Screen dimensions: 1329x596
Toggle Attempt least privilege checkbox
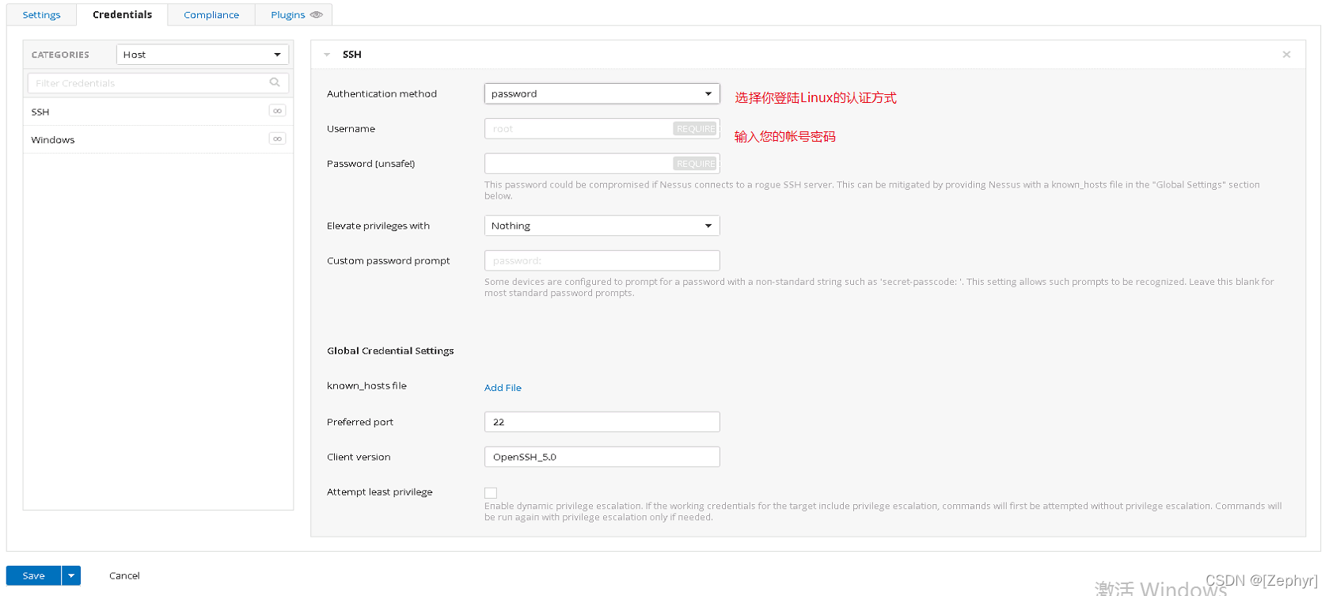[x=491, y=492]
